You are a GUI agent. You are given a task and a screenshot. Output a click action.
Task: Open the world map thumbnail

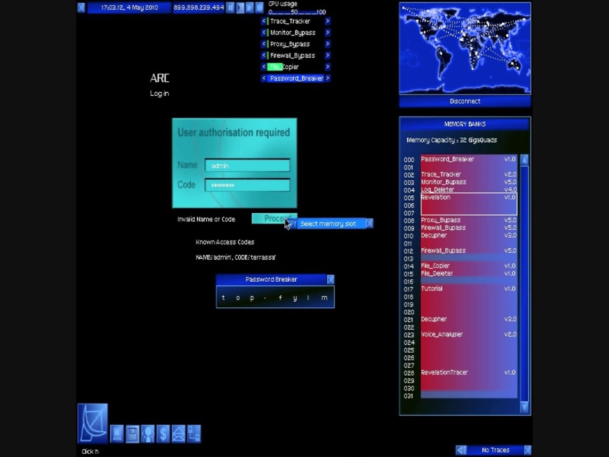[465, 48]
